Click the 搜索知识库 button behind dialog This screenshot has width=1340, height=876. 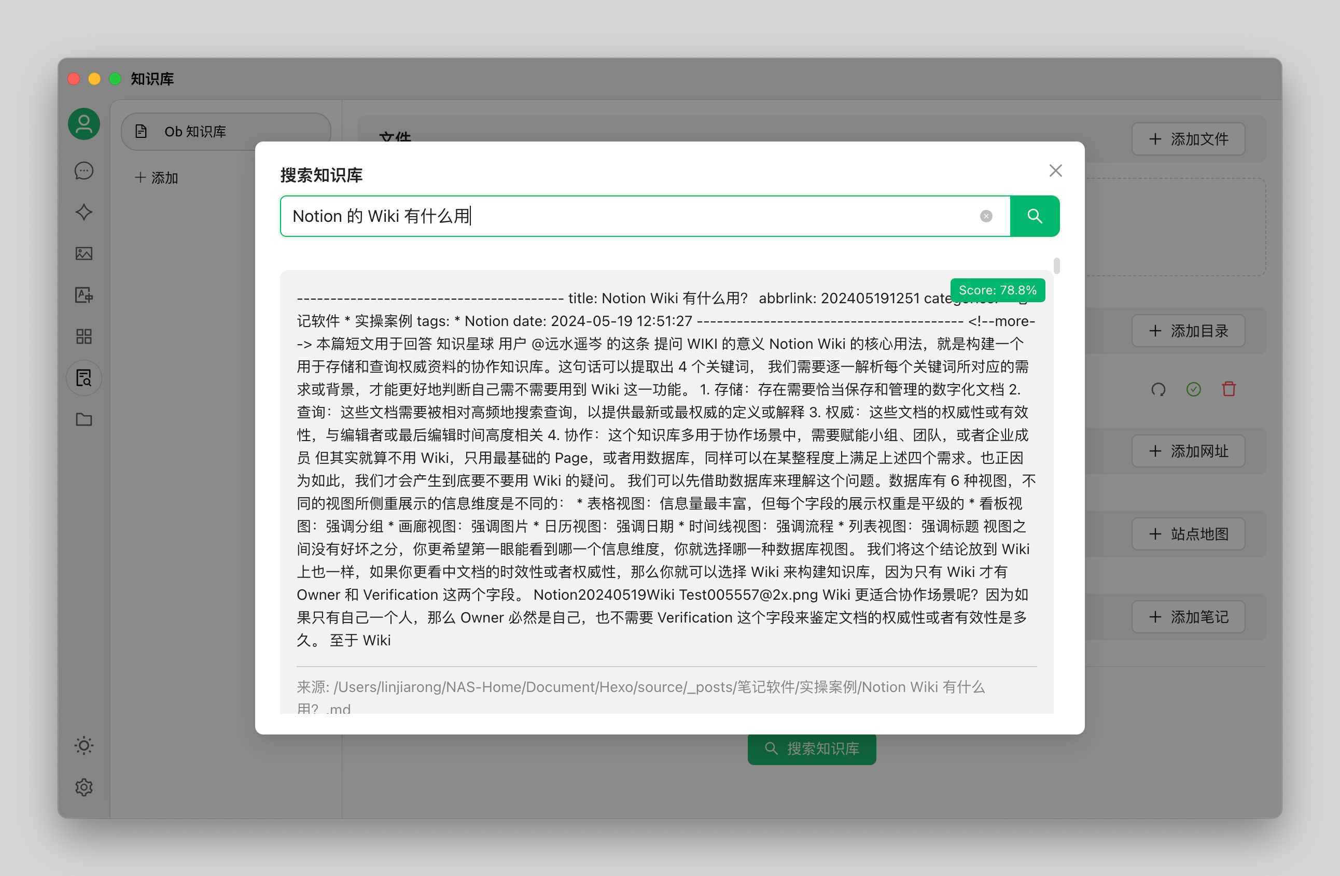coord(812,749)
